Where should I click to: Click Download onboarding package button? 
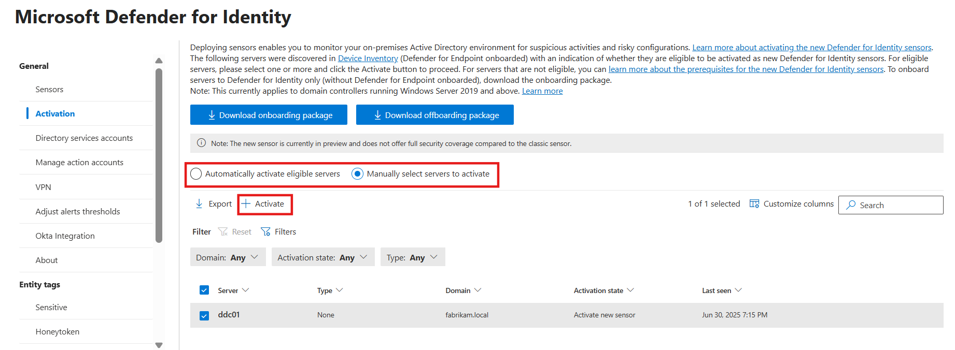tap(269, 115)
